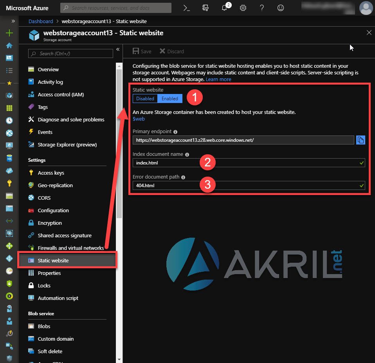Image resolution: width=375 pixels, height=363 pixels.
Task: Open portal settings gear
Action: 243,8
